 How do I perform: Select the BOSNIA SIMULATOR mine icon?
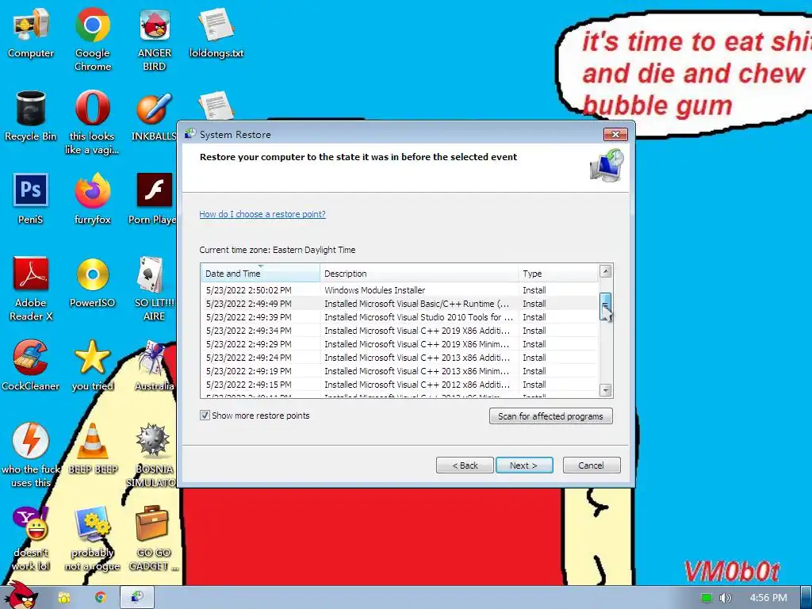[153, 454]
